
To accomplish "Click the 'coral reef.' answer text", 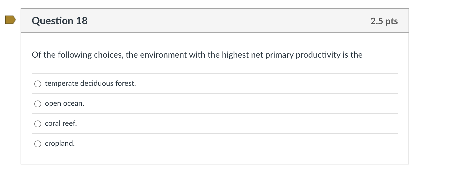I will pyautogui.click(x=61, y=123).
